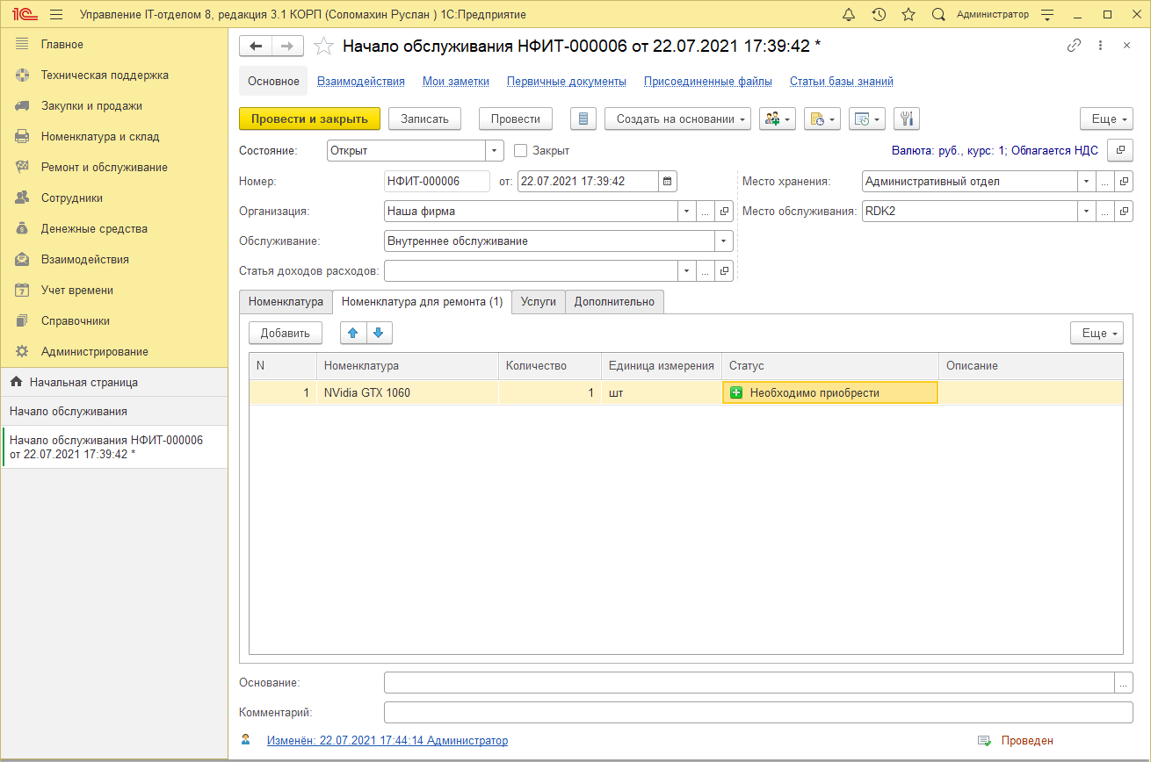This screenshot has height=762, width=1151.
Task: Open calendar picker for document date
Action: click(x=668, y=182)
